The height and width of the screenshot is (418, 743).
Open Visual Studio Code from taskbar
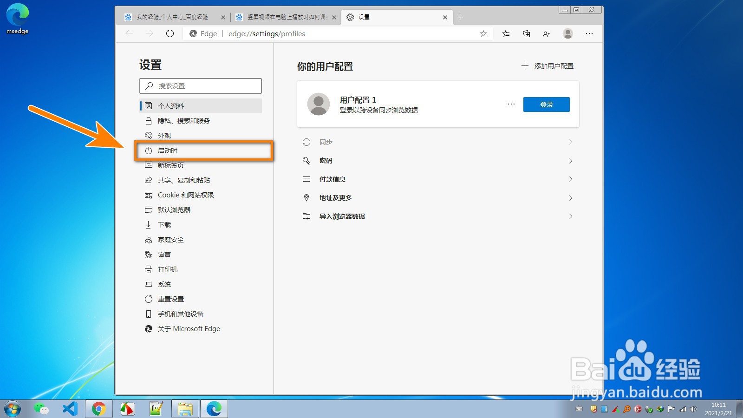70,409
